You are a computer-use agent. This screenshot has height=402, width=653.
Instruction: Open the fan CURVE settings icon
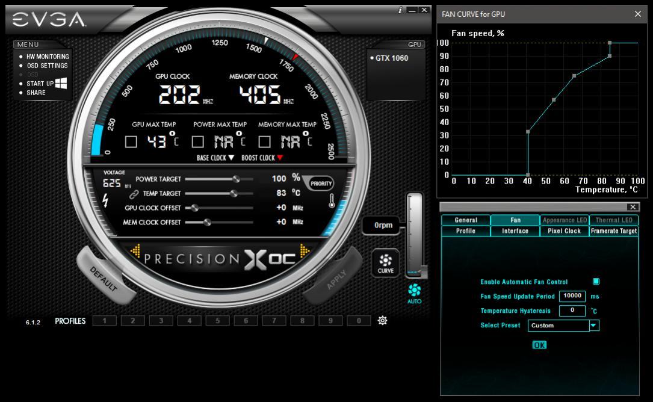[385, 263]
